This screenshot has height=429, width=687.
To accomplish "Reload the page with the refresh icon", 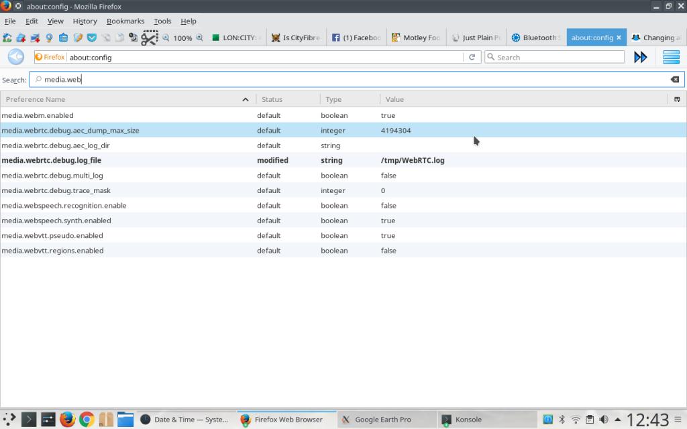I will pyautogui.click(x=472, y=57).
